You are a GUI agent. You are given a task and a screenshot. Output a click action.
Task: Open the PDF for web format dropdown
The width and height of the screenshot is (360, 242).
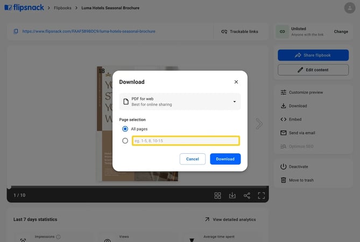[x=180, y=102]
